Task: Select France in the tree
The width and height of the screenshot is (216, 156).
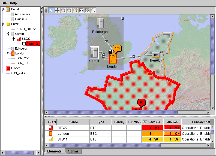Action: coord(16,68)
